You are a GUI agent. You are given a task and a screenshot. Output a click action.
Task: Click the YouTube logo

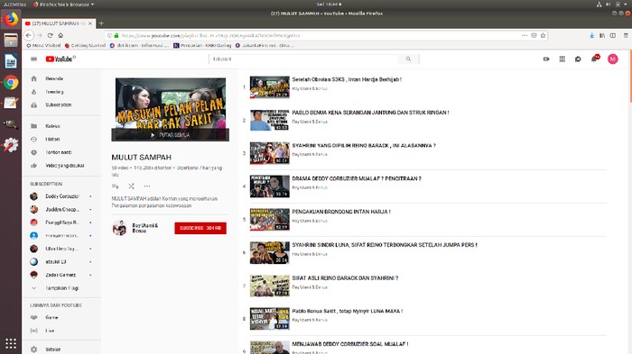coord(60,59)
